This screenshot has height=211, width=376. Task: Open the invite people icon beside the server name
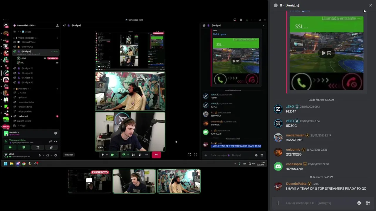pyautogui.click(x=57, y=25)
